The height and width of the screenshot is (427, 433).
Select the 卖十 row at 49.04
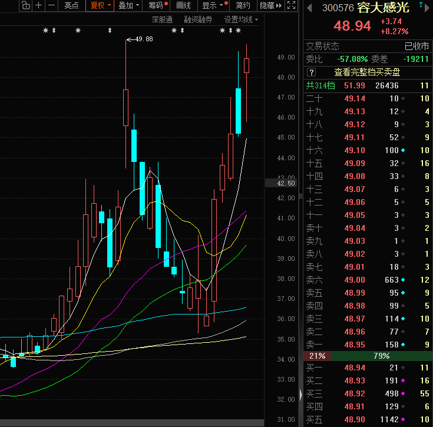(x=368, y=228)
